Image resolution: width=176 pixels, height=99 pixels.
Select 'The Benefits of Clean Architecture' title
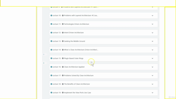click(x=77, y=84)
